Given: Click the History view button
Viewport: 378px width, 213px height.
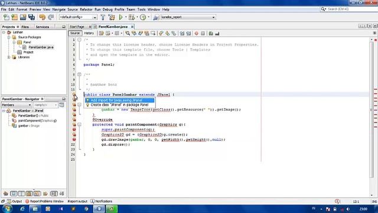Looking at the screenshot, I should [89, 33].
